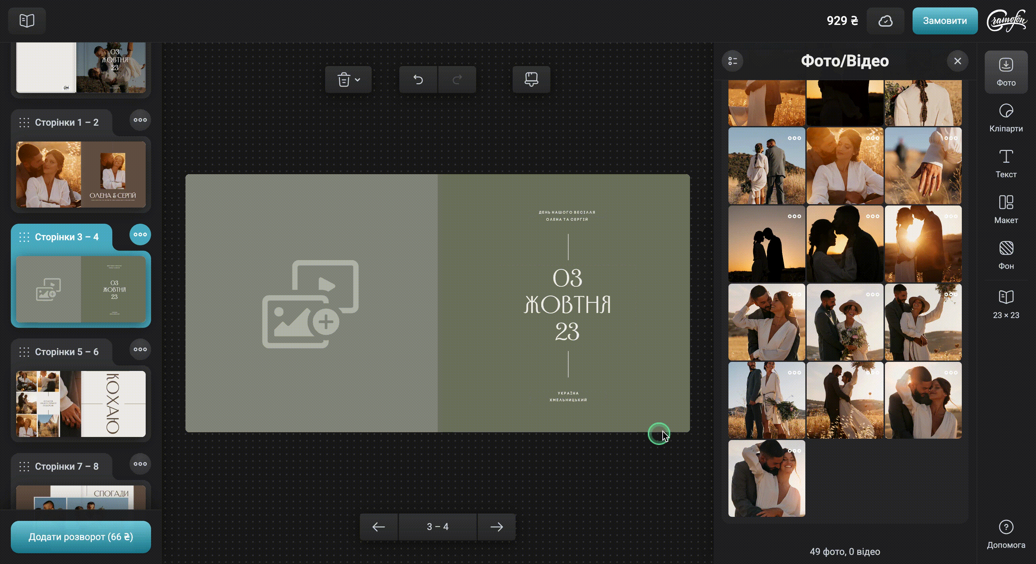Open options menu for Сторінки 1 – 2
This screenshot has width=1036, height=564.
pyautogui.click(x=140, y=120)
